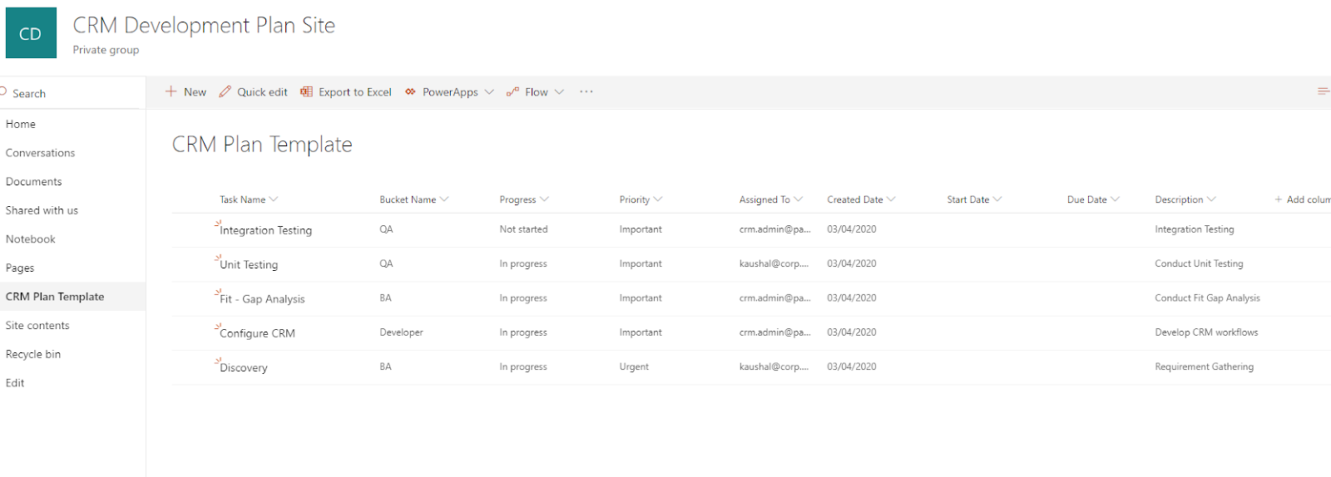
Task: Expand the PowerApps dropdown chevron
Action: click(x=489, y=91)
